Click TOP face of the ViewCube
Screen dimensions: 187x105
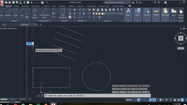tap(181, 38)
